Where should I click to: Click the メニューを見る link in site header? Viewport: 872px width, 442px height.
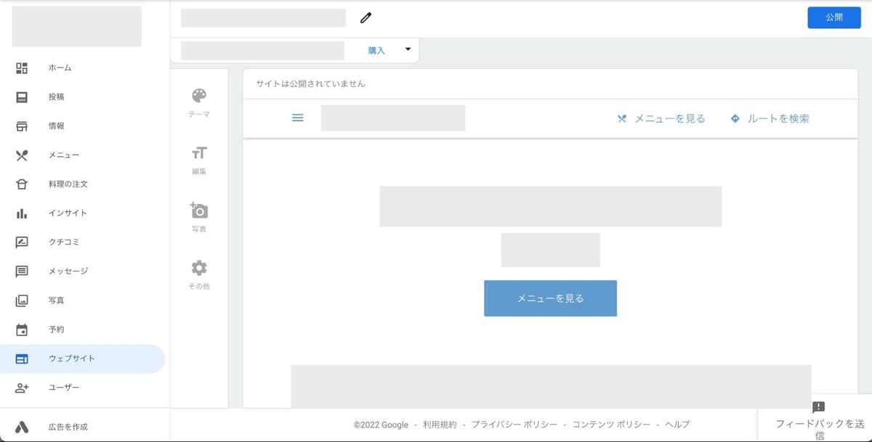coord(661,118)
